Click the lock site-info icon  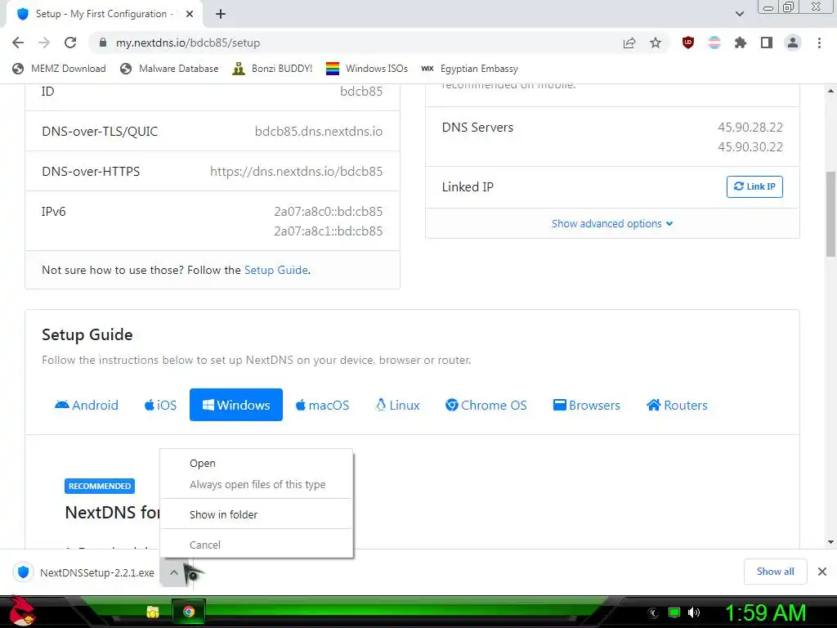(x=103, y=43)
